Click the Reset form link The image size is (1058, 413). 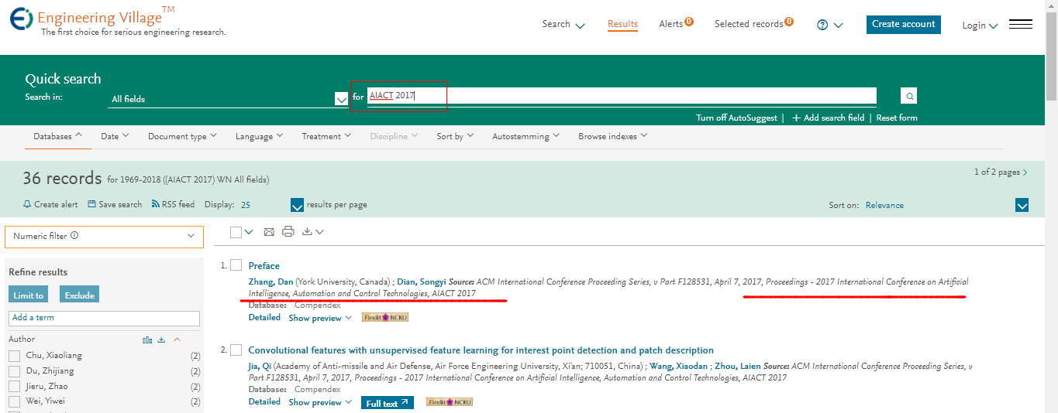point(897,118)
